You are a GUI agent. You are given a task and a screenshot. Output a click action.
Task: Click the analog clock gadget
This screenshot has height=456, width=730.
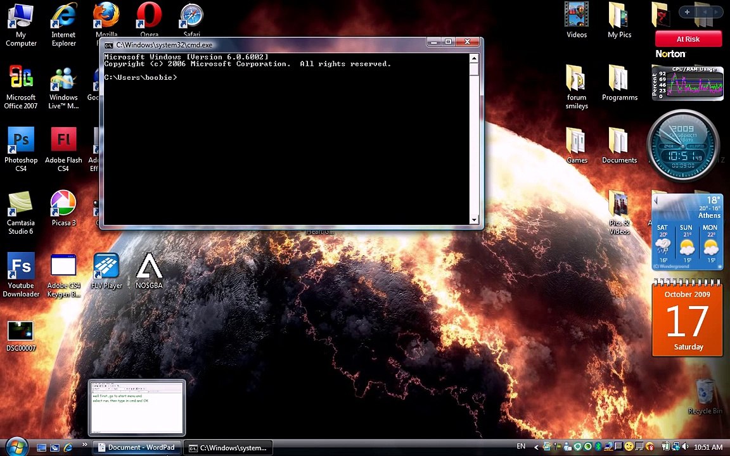[682, 145]
